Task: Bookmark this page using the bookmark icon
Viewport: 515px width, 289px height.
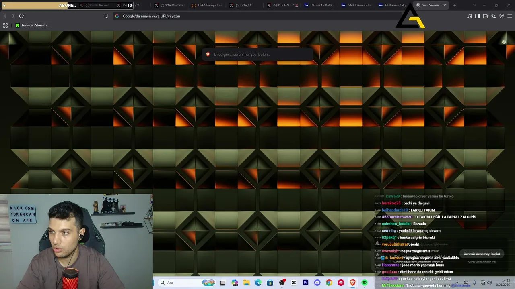Action: 106,16
